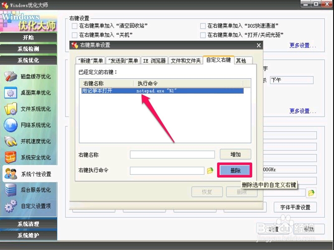Open 系统个性设置 users icon
Image resolution: width=334 pixels, height=250 pixels.
click(x=11, y=174)
